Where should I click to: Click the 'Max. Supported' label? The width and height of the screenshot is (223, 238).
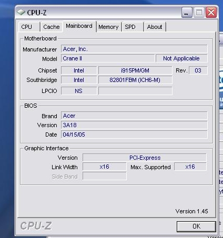150,167
